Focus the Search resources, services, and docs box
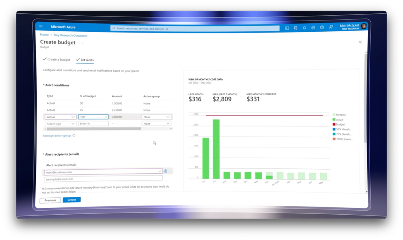This screenshot has width=403, height=240. pos(195,29)
